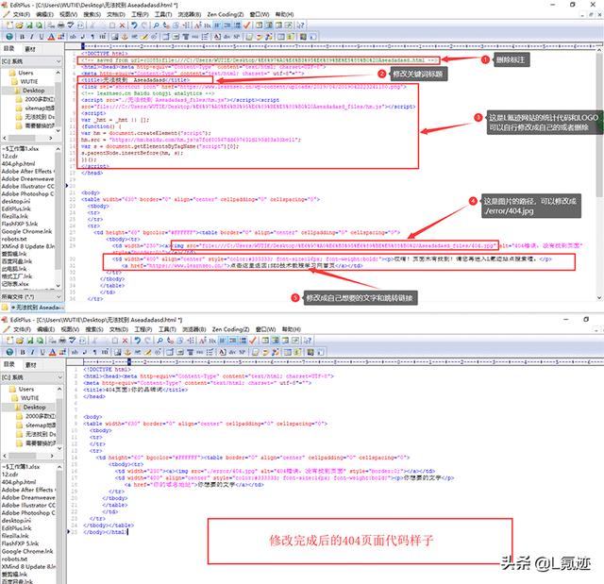Toggle Word wrap button in top window toolbar
The width and height of the screenshot is (604, 584).
218,25
